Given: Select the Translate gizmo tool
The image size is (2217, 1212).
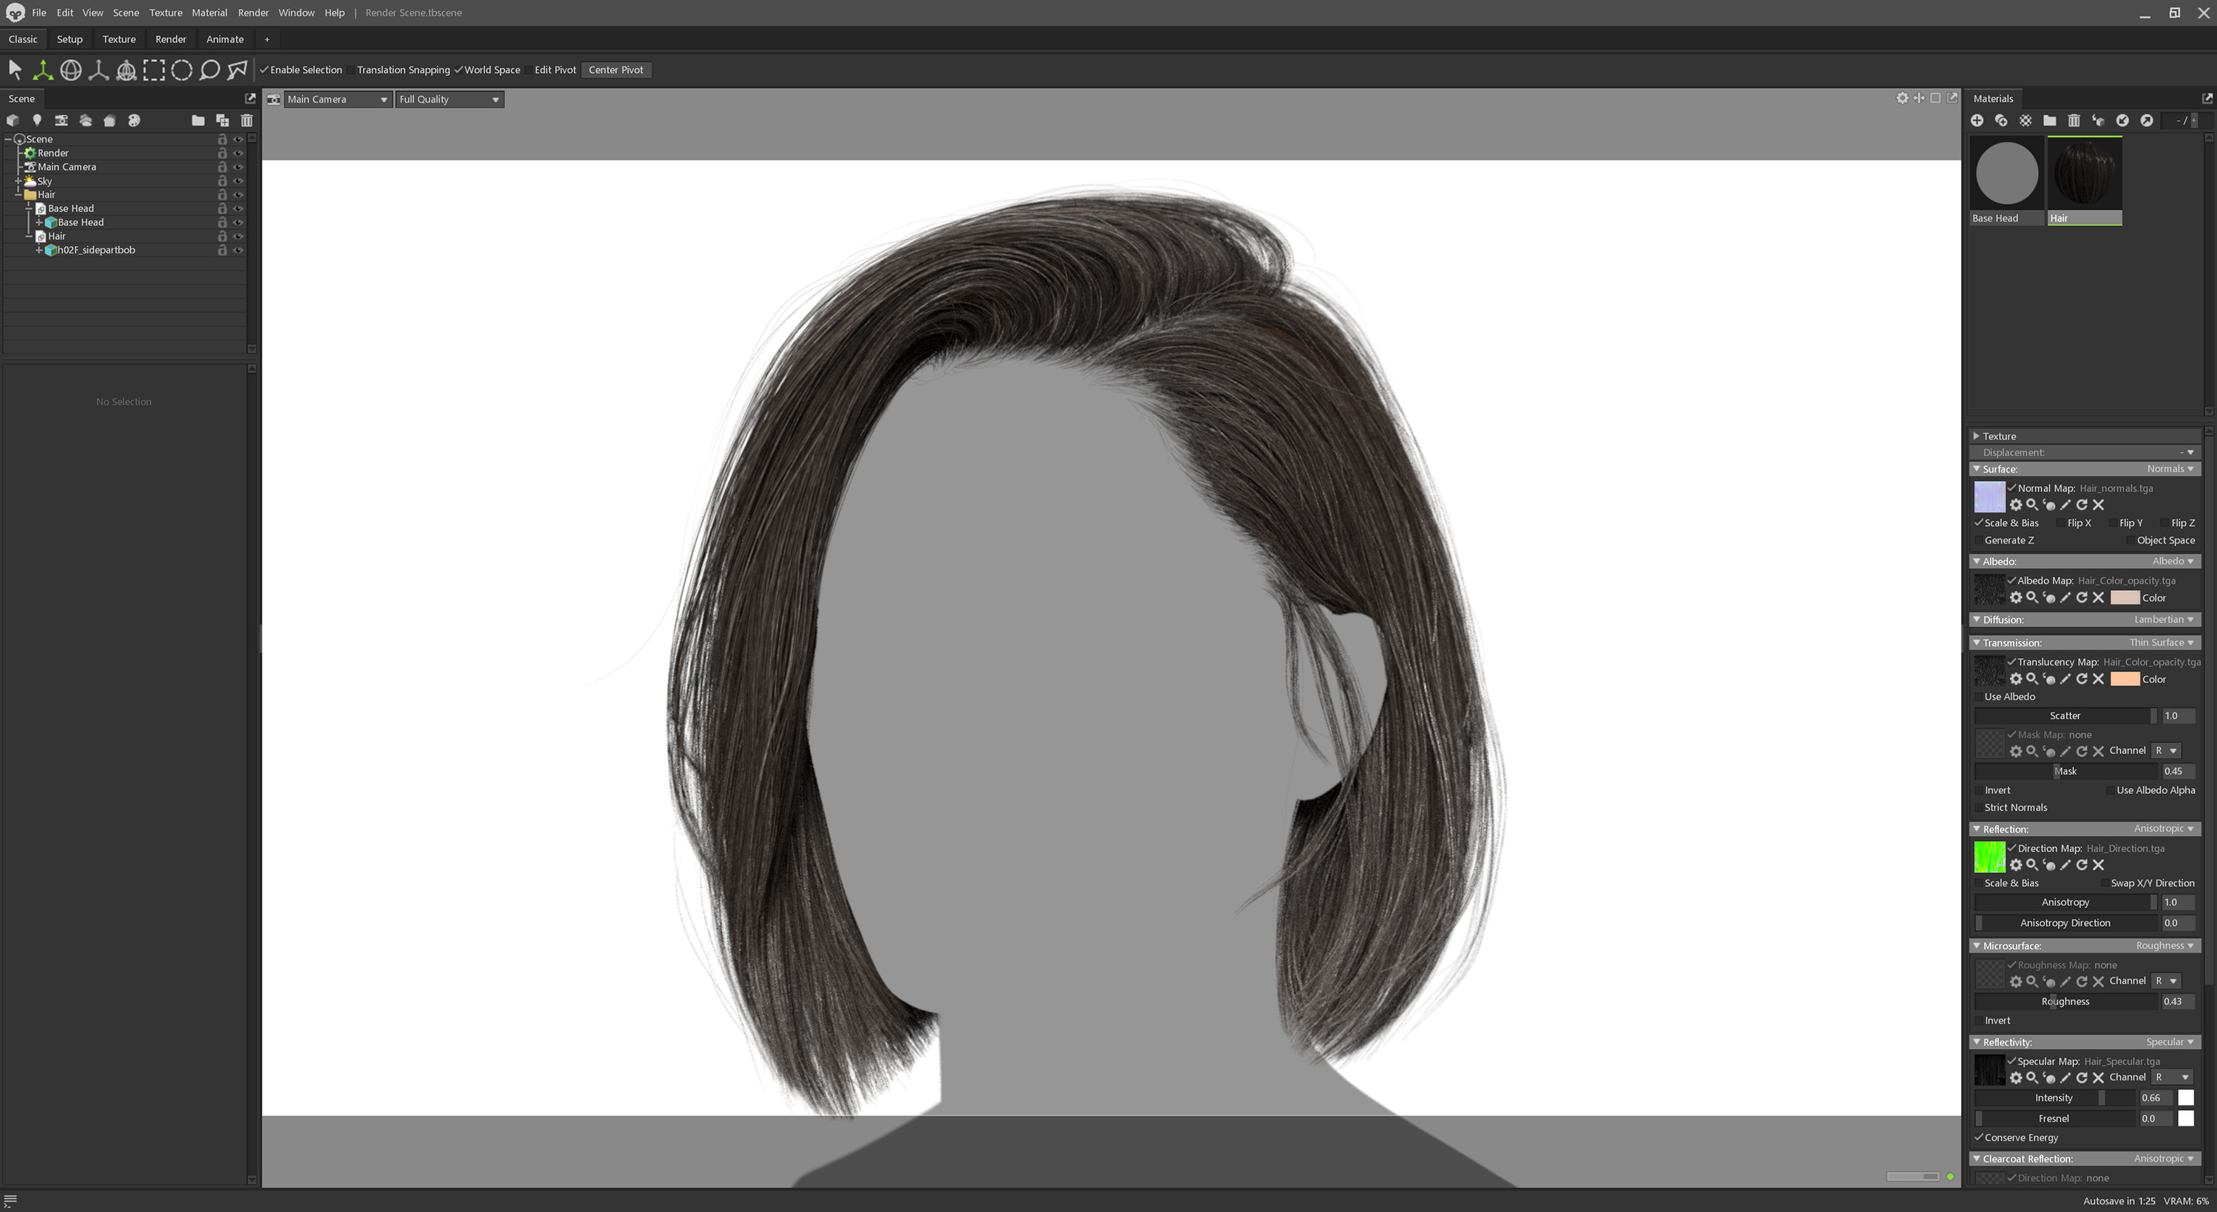Looking at the screenshot, I should click(42, 71).
